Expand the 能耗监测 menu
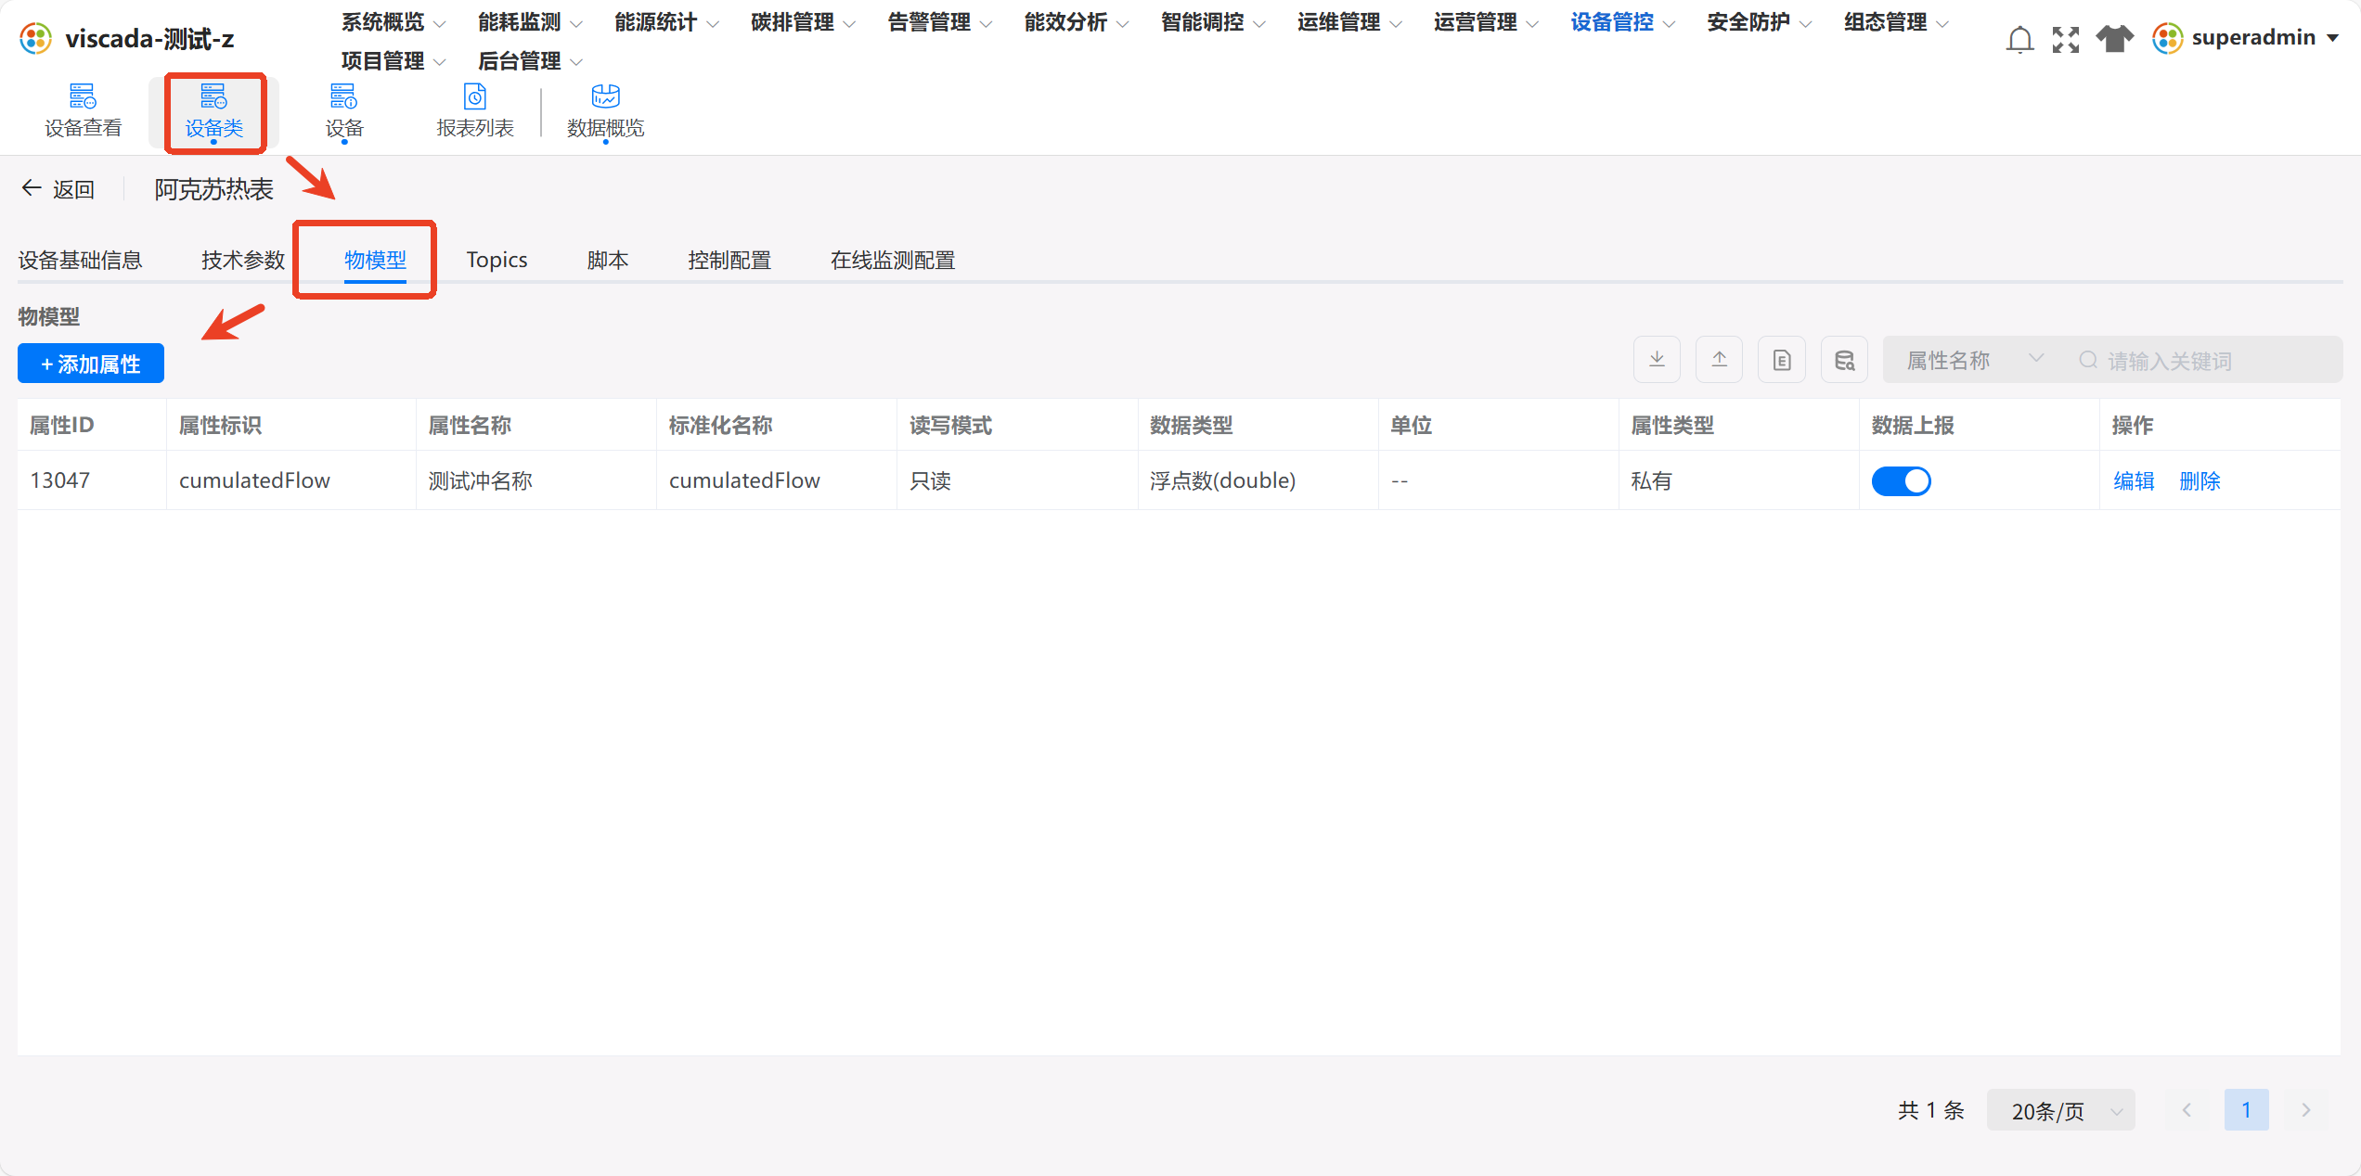The height and width of the screenshot is (1176, 2361). pyautogui.click(x=530, y=22)
